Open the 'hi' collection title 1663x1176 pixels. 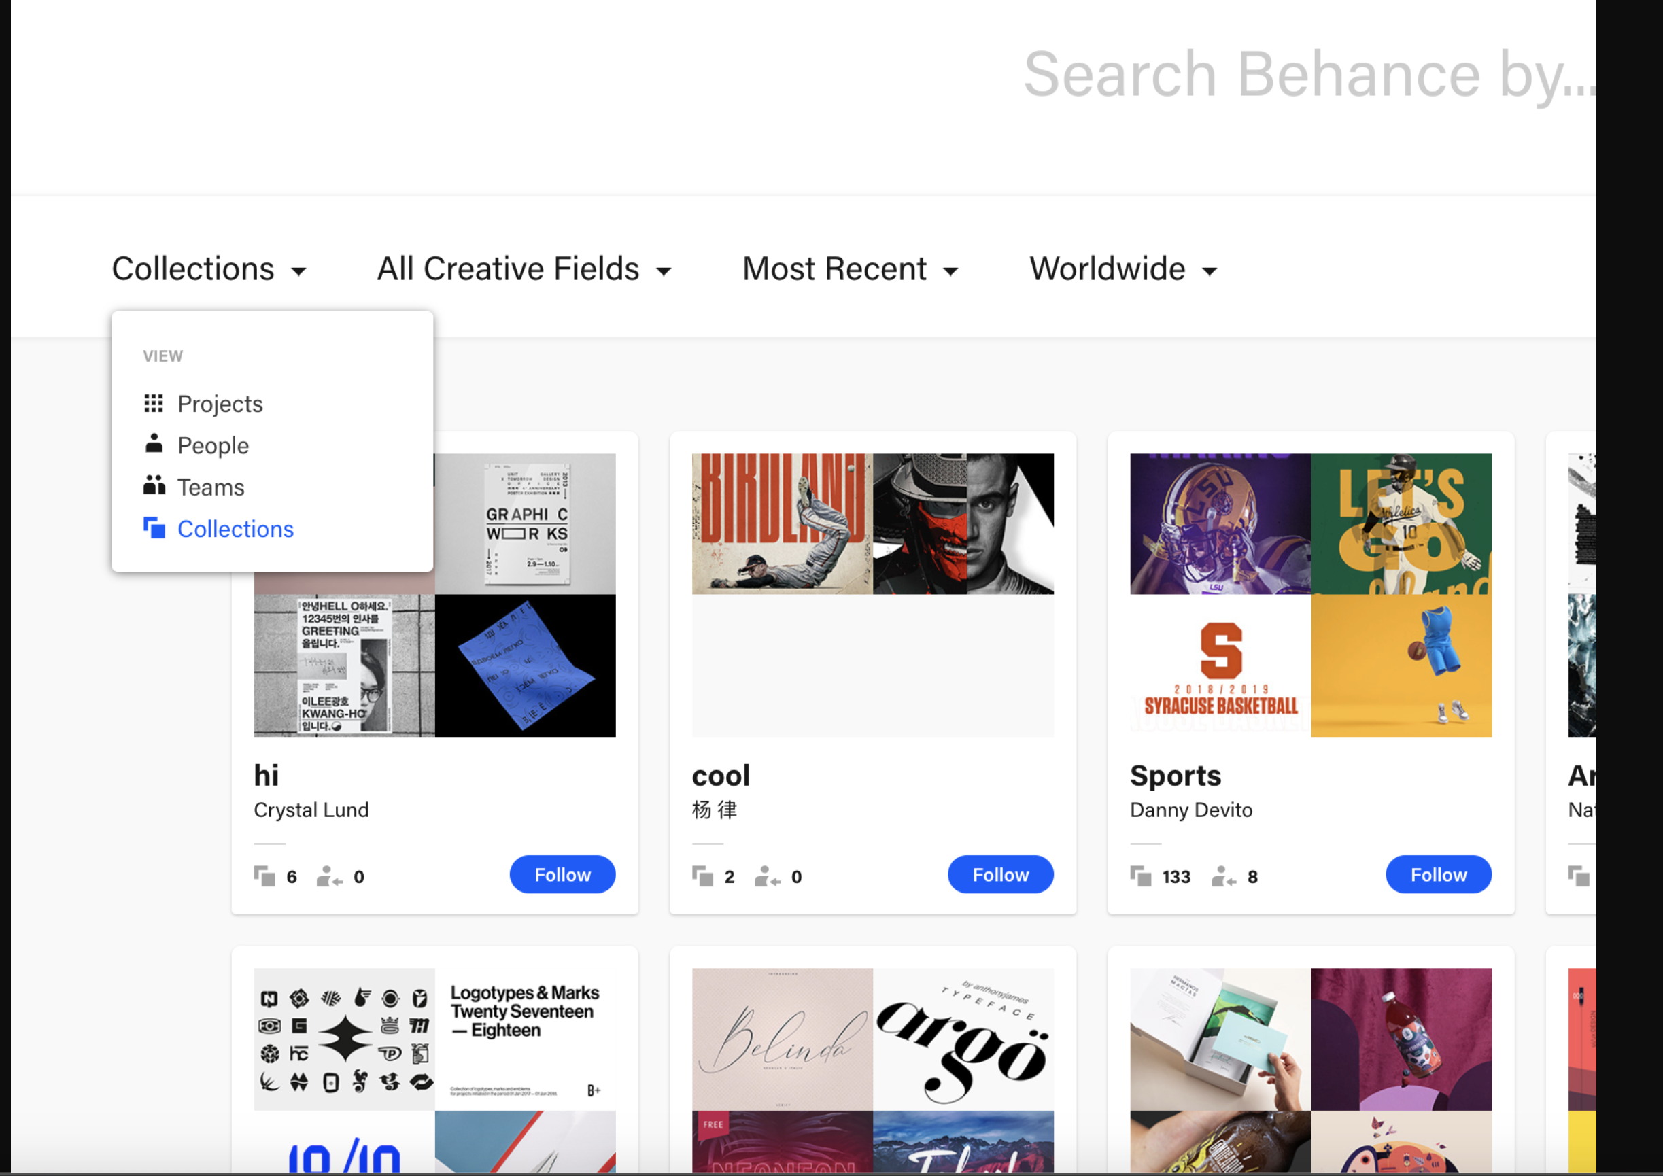(x=266, y=776)
